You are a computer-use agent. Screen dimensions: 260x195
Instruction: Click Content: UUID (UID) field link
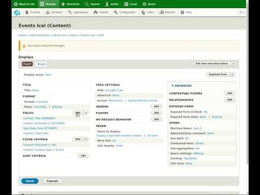36,133
